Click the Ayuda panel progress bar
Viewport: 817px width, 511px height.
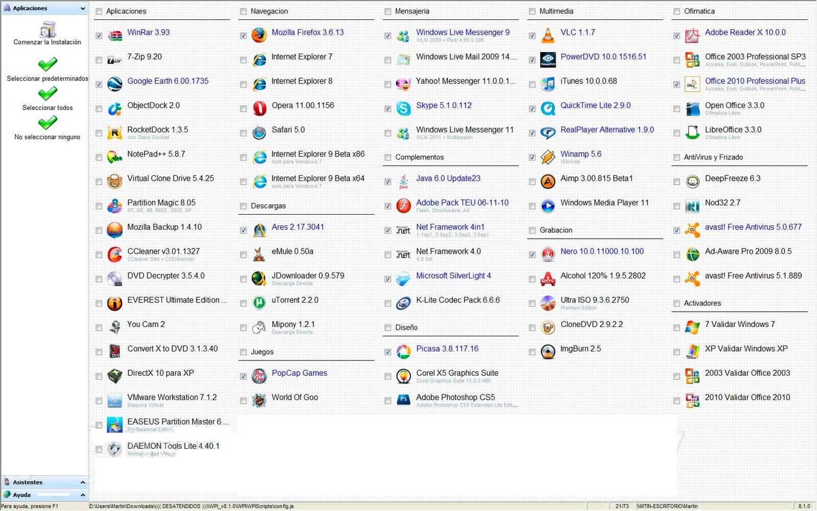[54, 495]
